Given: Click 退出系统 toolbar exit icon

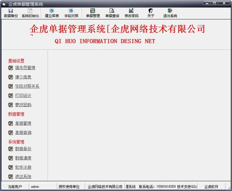Looking at the screenshot, I should pos(170,11).
